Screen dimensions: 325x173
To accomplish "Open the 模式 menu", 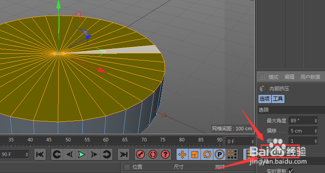I will click(273, 77).
